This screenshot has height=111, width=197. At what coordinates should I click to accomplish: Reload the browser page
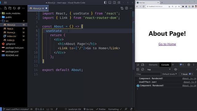tap(143, 6)
